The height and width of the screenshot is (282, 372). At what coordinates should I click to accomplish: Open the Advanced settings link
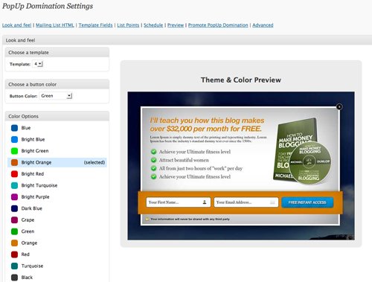point(263,25)
